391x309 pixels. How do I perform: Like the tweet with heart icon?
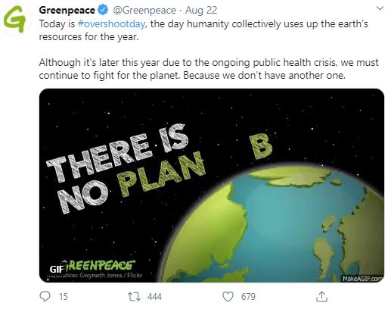click(228, 297)
